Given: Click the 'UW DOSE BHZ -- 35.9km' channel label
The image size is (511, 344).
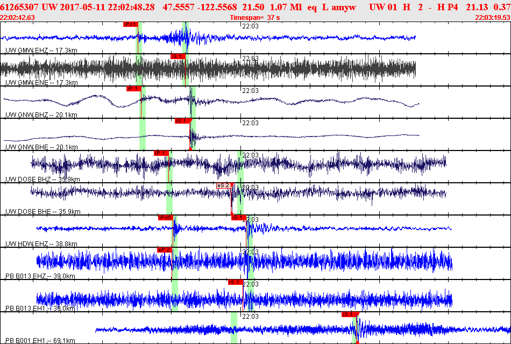Looking at the screenshot, I should pyautogui.click(x=42, y=180).
